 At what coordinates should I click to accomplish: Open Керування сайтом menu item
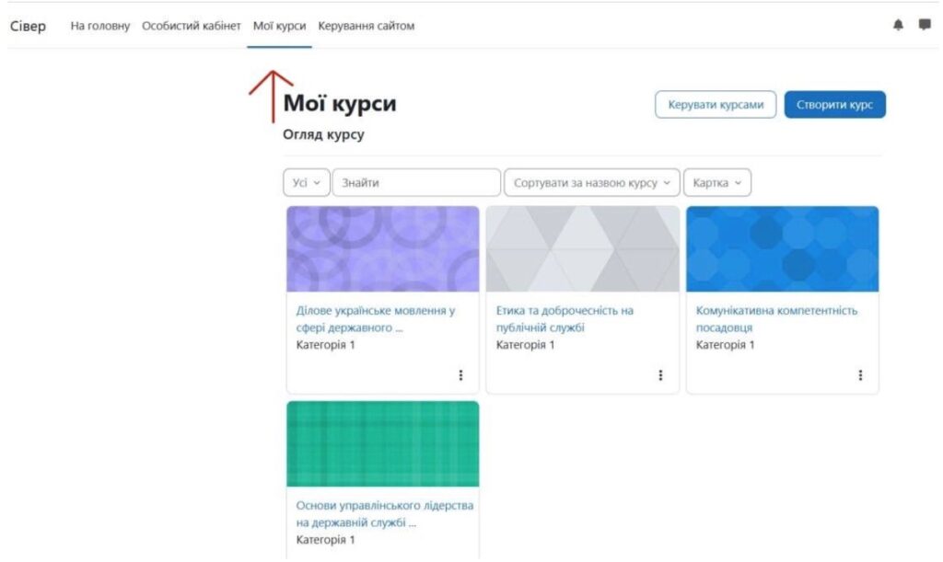click(366, 26)
